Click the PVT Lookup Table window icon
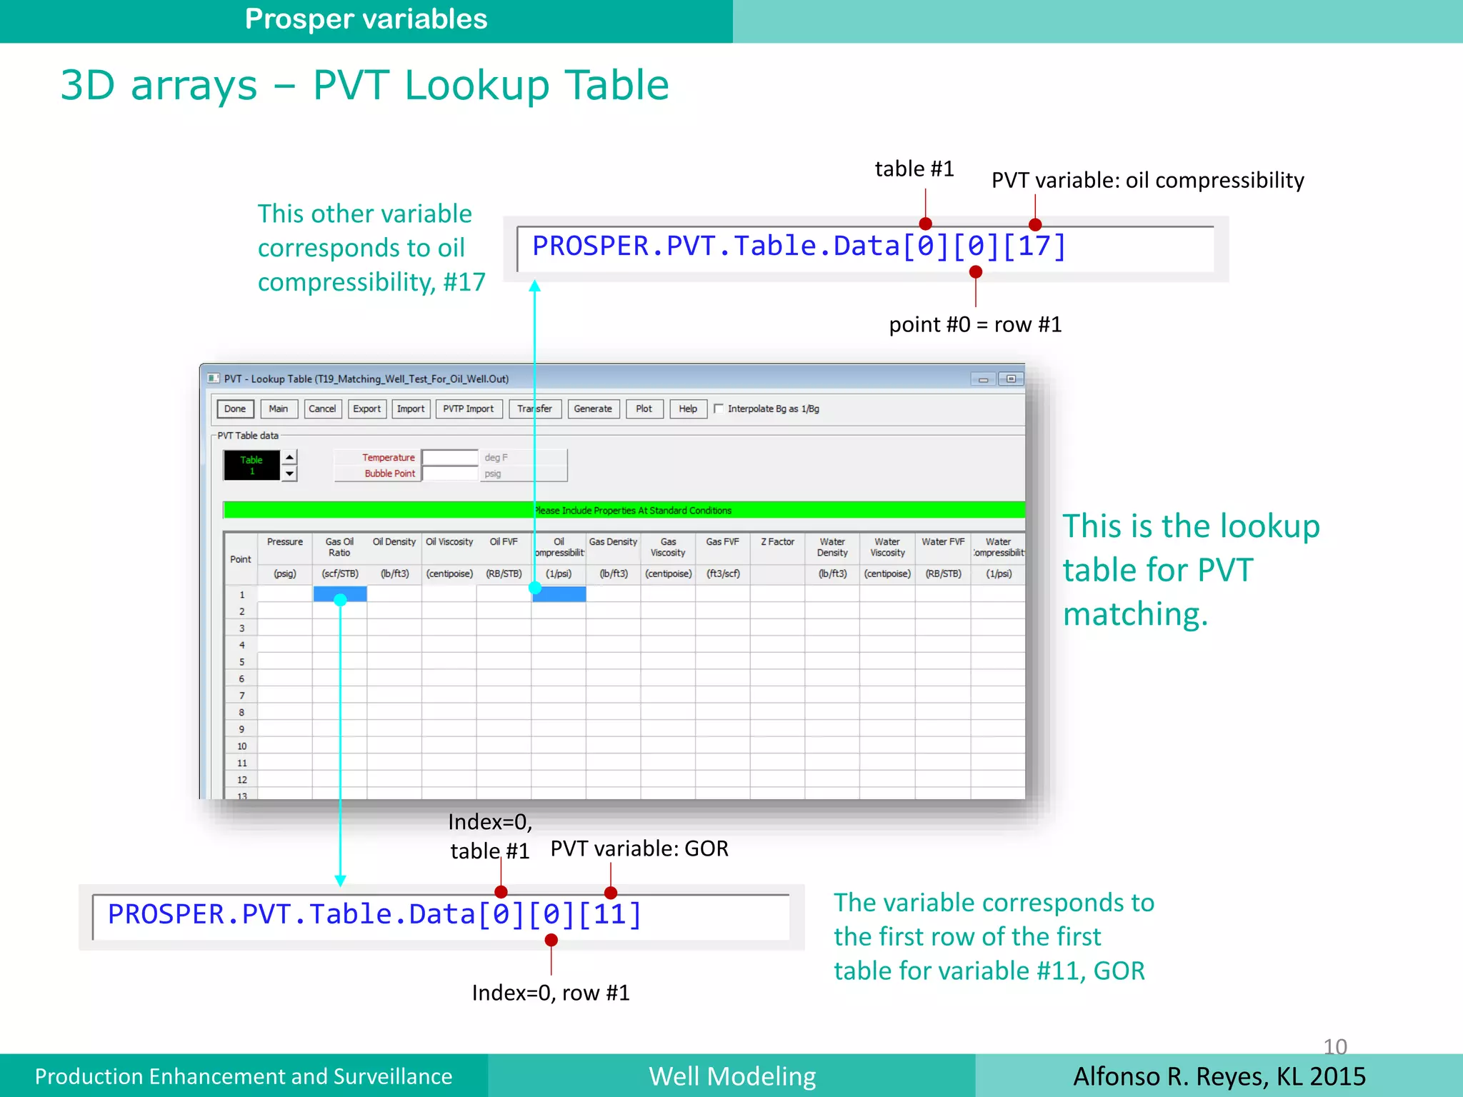 (x=214, y=379)
